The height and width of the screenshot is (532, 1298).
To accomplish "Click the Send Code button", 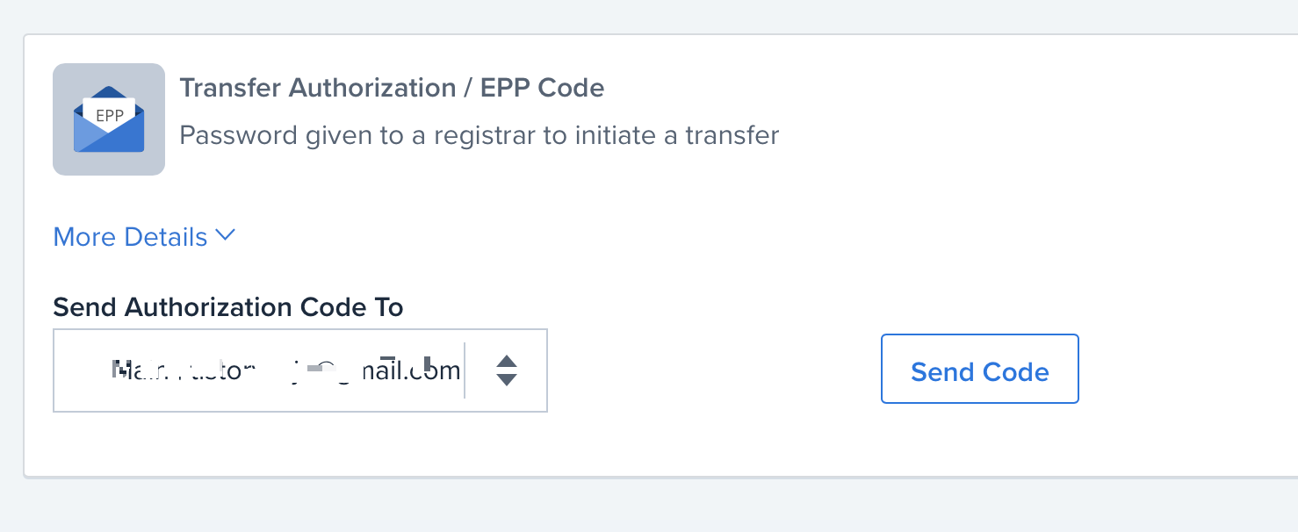I will point(979,370).
